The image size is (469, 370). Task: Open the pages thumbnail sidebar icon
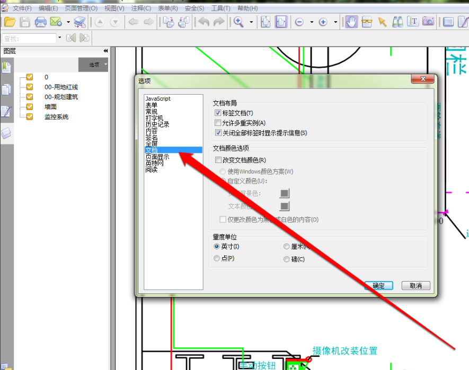click(x=6, y=89)
